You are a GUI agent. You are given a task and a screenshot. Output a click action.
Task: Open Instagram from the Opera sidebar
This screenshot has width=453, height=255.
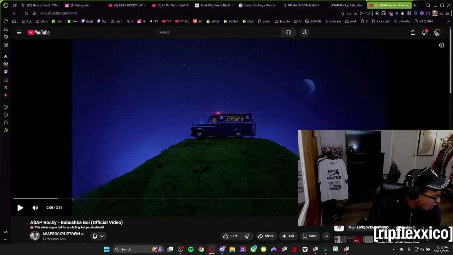click(x=6, y=80)
